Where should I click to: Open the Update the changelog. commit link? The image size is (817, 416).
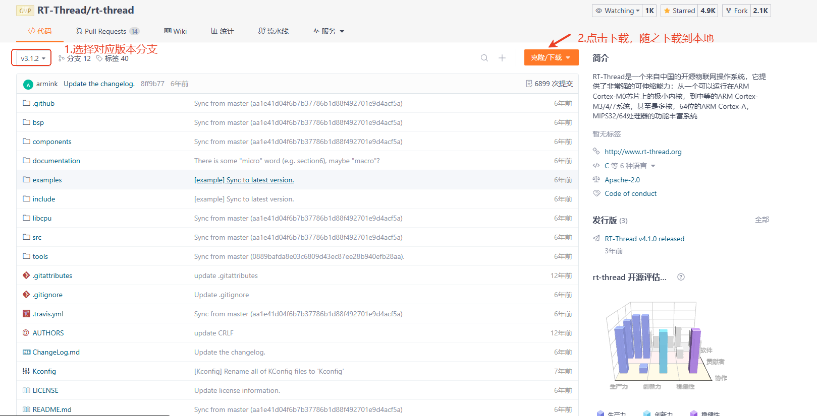point(99,84)
